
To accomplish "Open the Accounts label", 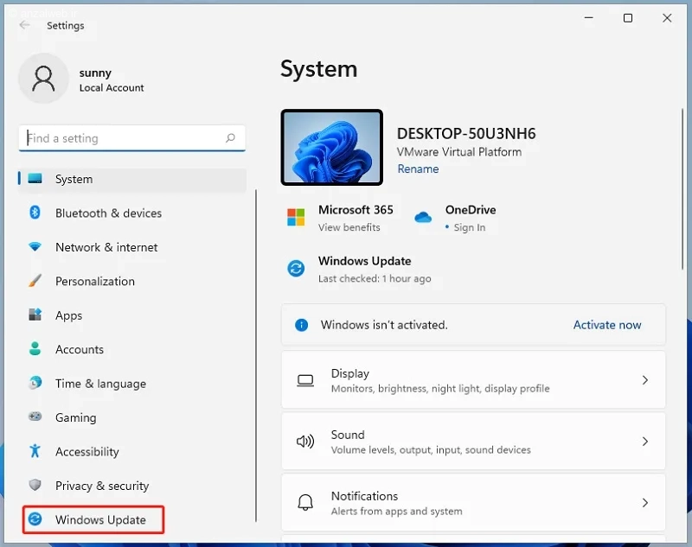I will (80, 349).
